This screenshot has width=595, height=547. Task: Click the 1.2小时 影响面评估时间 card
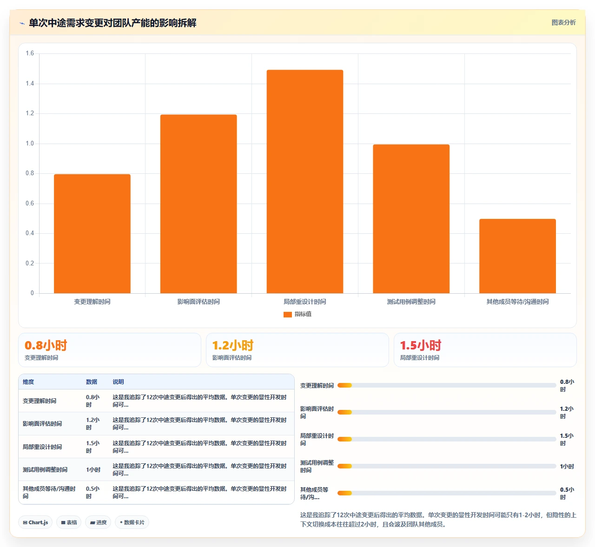pyautogui.click(x=297, y=350)
